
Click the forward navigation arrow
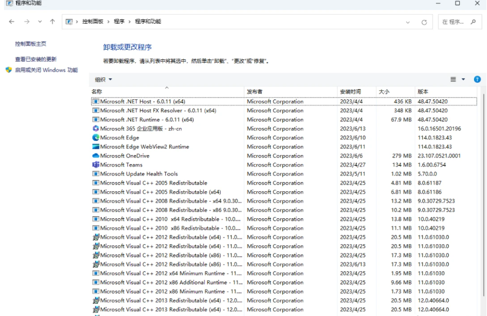(x=27, y=21)
